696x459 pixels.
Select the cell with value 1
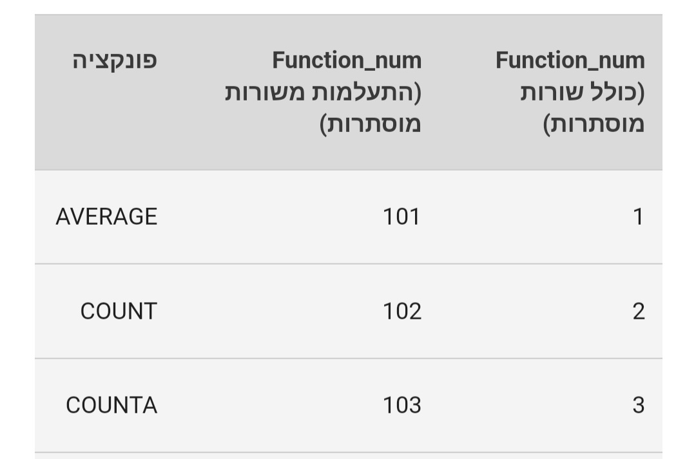[x=637, y=217]
